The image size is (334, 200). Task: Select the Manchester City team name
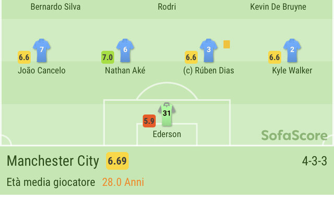click(53, 161)
